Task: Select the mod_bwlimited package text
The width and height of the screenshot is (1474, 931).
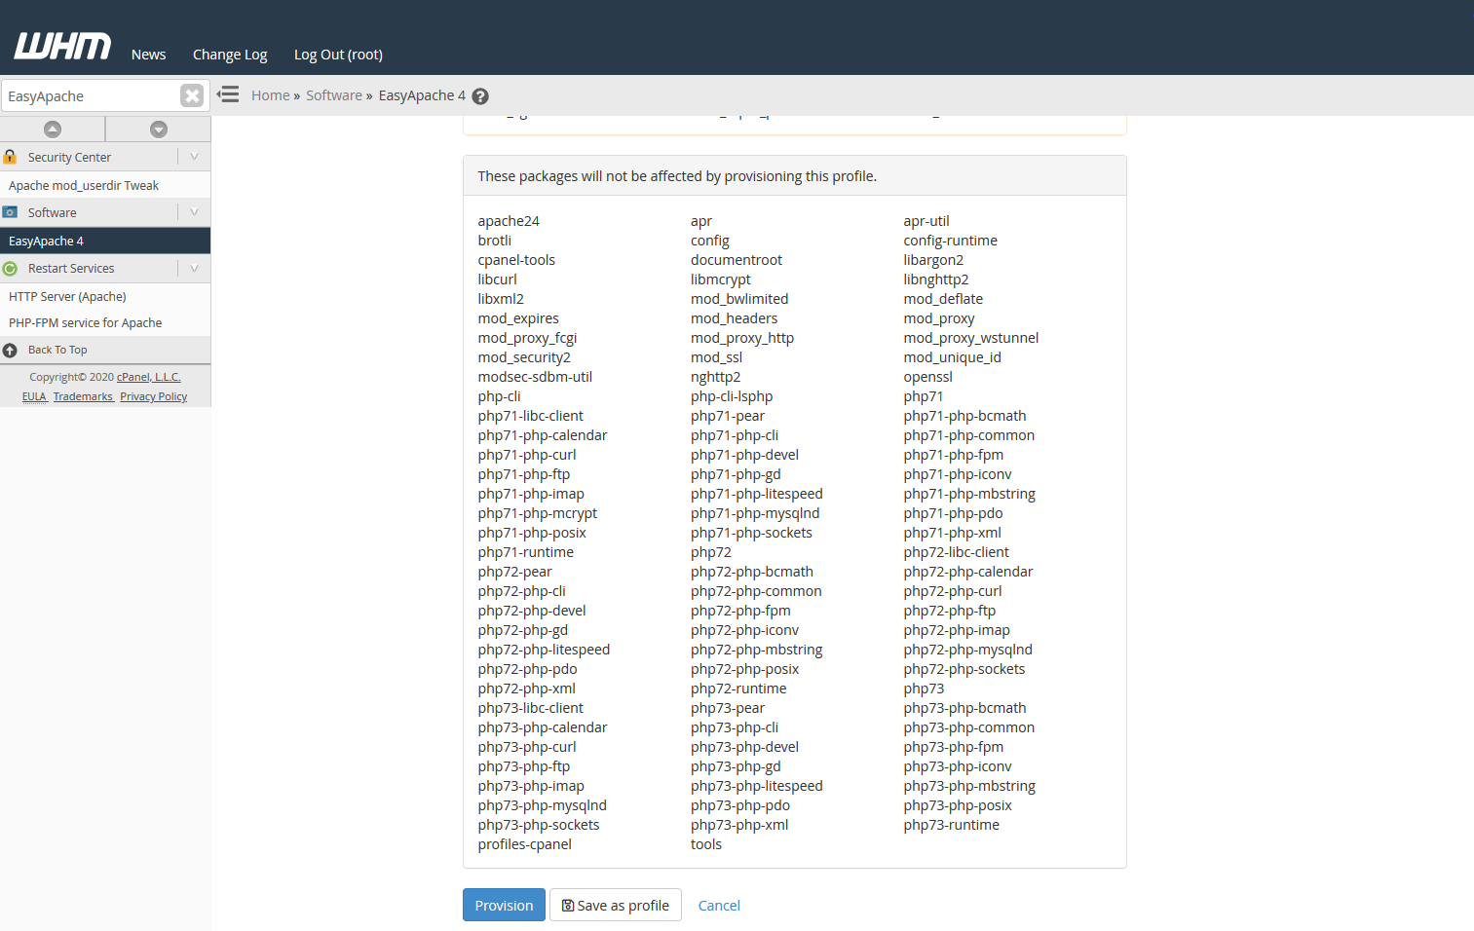Action: pyautogui.click(x=739, y=299)
